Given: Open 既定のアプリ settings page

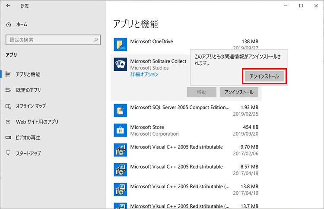Looking at the screenshot, I should (x=28, y=90).
